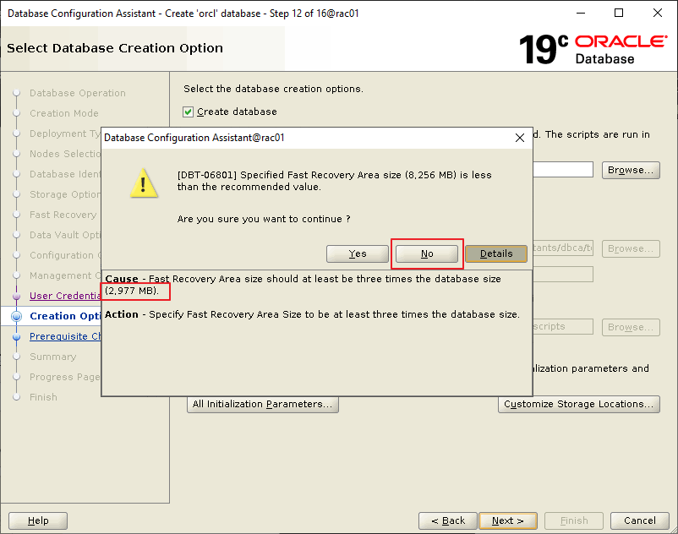The width and height of the screenshot is (678, 534).
Task: Click Customize Storage Locations button
Action: coord(578,404)
